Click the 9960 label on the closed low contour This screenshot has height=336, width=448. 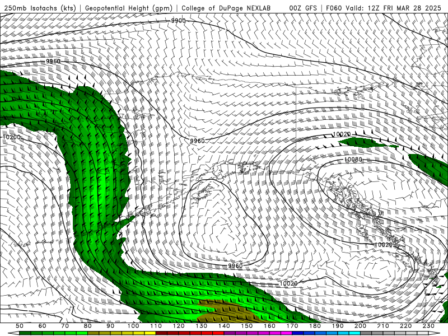[235, 266]
